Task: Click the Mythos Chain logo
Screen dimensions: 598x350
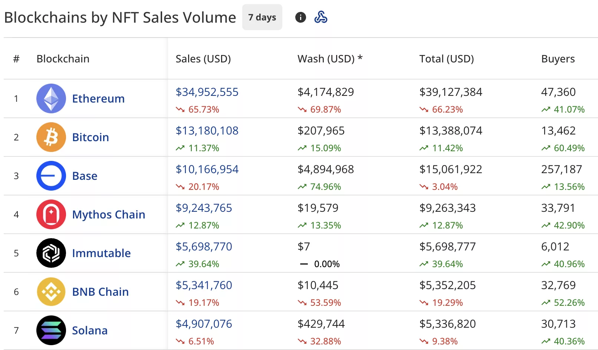Action: tap(51, 214)
